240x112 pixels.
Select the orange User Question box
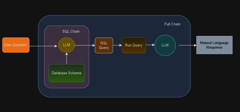[x=16, y=45]
